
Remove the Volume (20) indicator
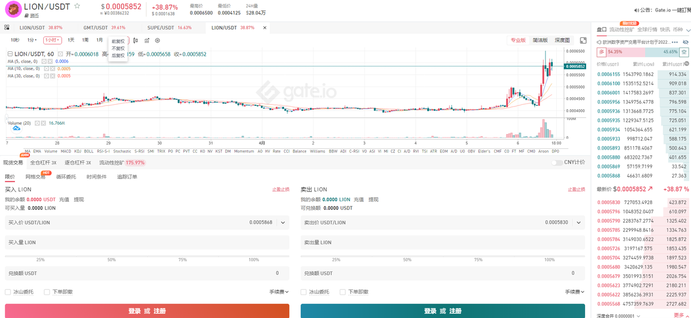[44, 123]
